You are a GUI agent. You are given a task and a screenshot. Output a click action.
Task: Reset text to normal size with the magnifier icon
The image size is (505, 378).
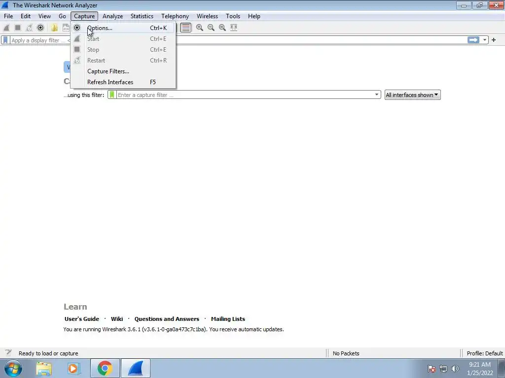222,28
